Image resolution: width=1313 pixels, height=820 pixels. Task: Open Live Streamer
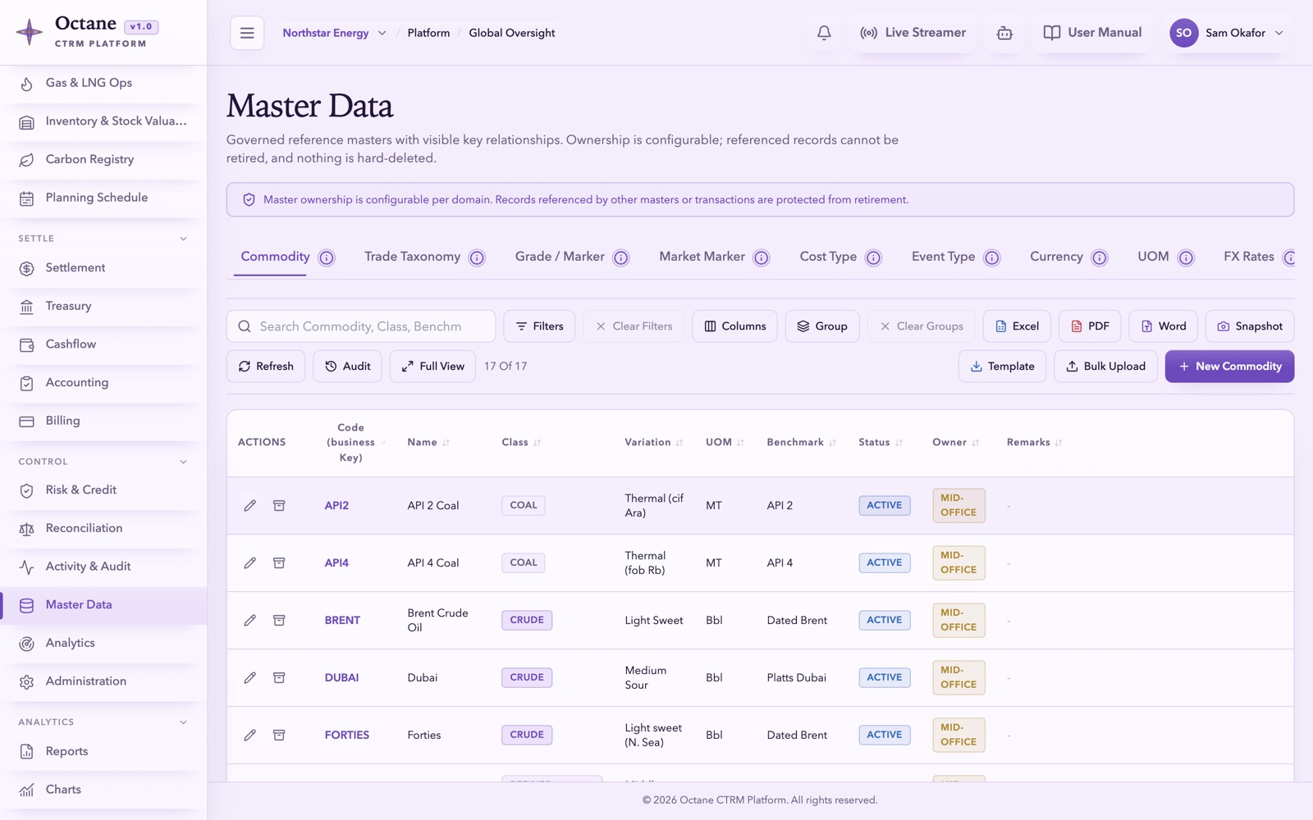click(913, 33)
